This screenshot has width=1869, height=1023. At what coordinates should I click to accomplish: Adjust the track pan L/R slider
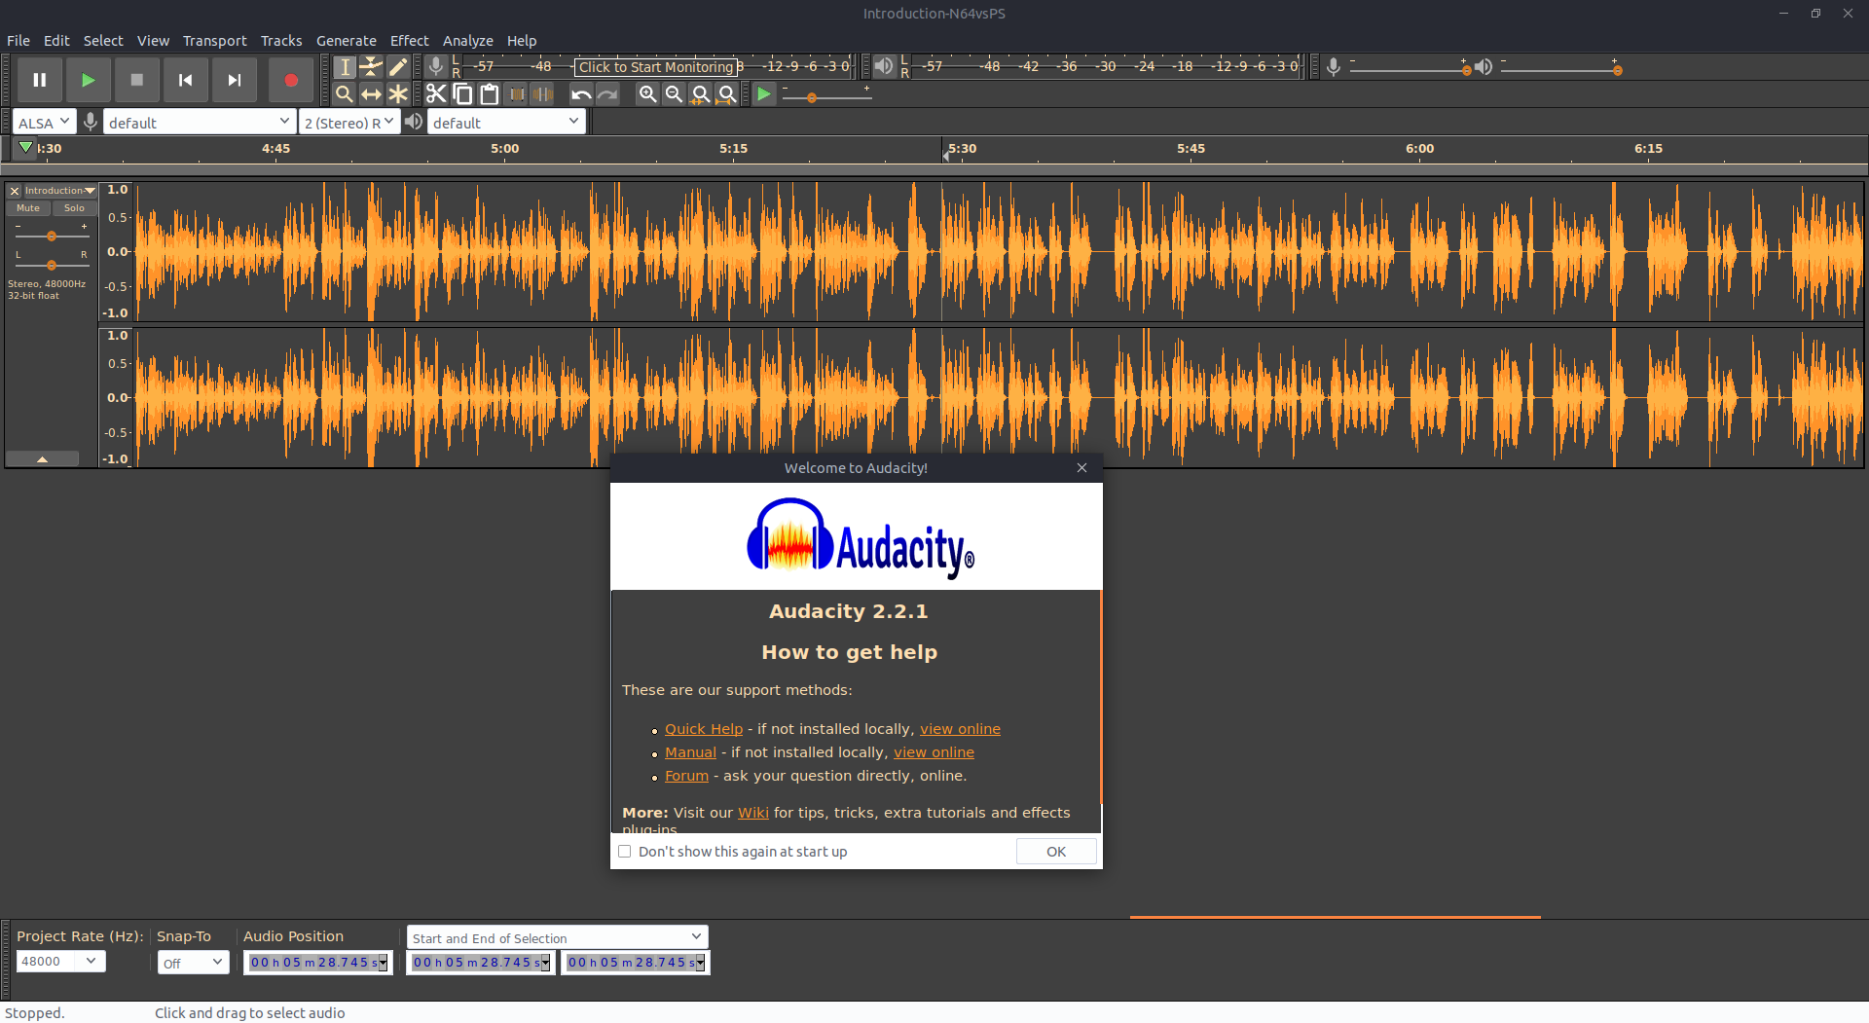coord(52,265)
